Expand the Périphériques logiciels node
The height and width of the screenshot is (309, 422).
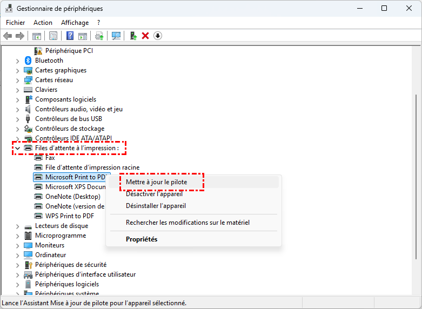(17, 285)
